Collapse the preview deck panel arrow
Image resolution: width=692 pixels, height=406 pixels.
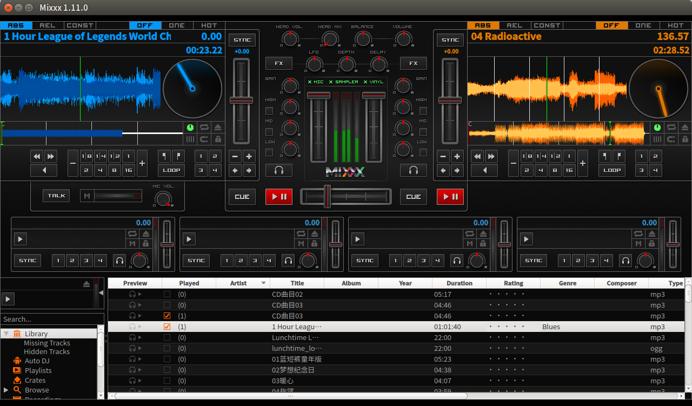coord(101,292)
